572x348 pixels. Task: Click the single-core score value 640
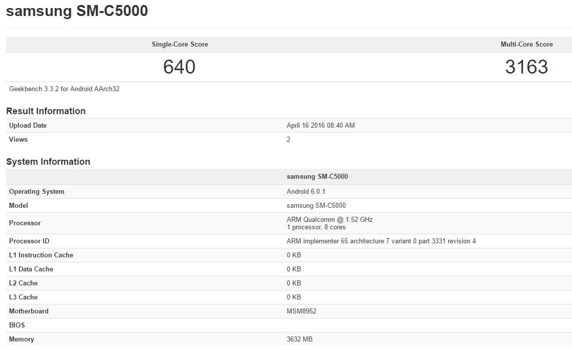pyautogui.click(x=179, y=67)
